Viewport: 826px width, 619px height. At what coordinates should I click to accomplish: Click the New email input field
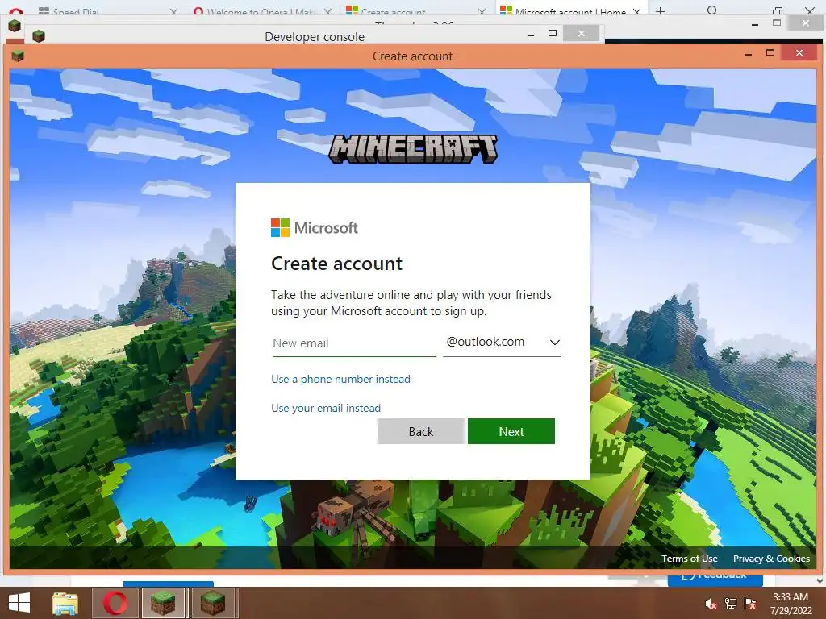pos(354,343)
